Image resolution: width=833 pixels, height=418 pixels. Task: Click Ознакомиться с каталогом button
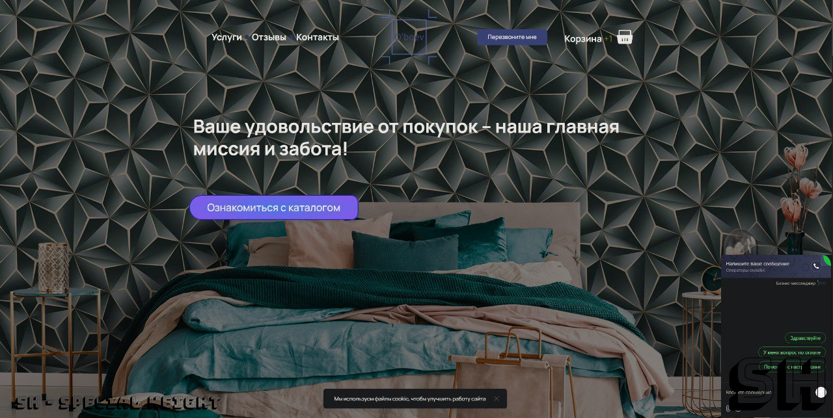tap(274, 207)
